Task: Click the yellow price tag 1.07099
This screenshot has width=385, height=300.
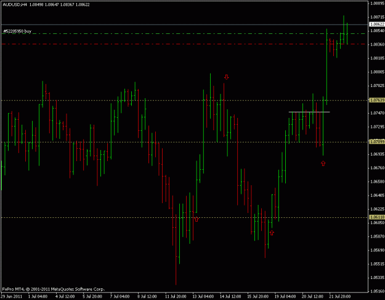Action: 377,142
